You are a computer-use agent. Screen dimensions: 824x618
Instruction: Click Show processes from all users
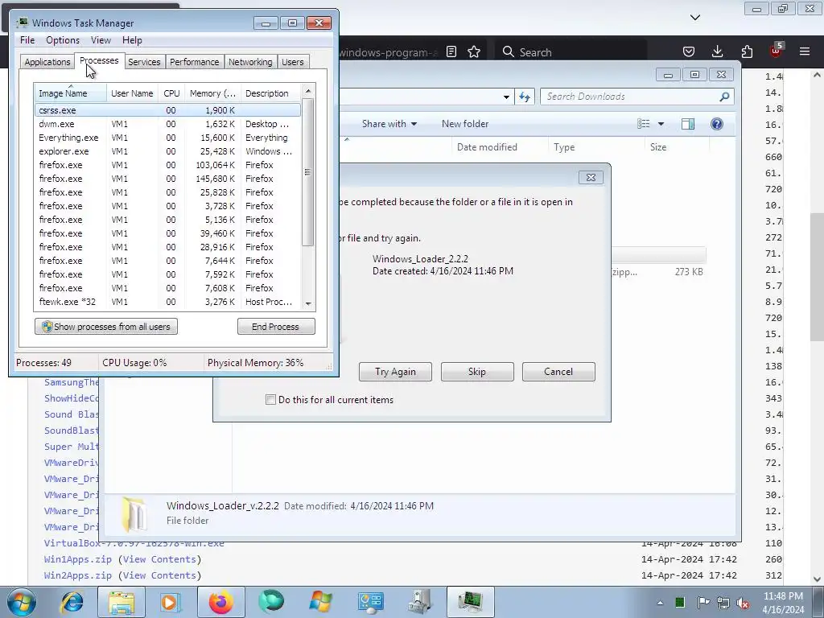pos(106,327)
